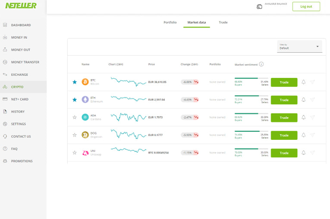Click the -6.00% change badge for BTC
Screen dimensions: 330x219
190,82
